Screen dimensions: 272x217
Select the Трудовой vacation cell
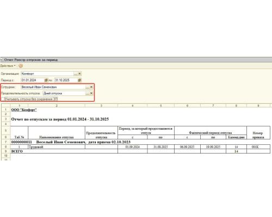57,147
